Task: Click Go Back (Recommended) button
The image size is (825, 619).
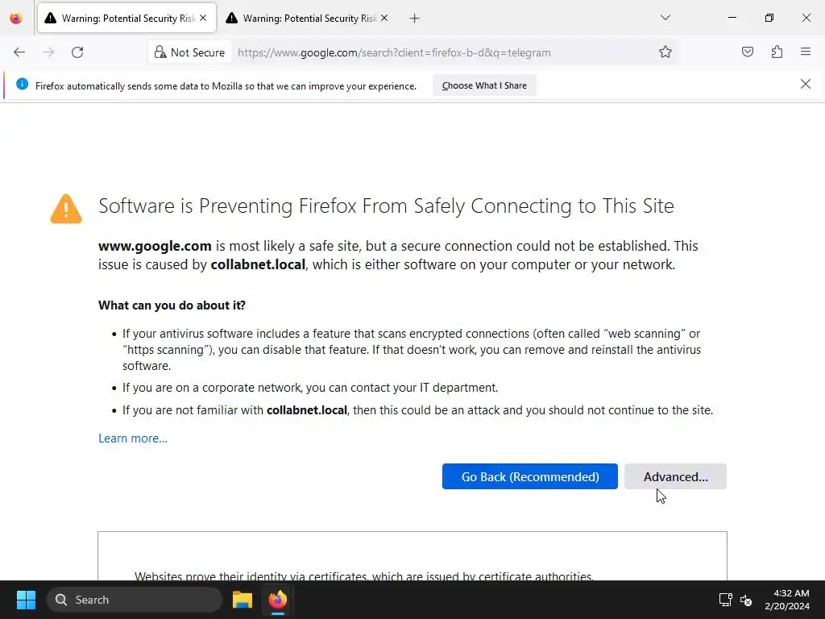Action: (529, 476)
